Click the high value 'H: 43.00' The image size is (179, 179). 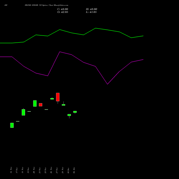[91, 9]
